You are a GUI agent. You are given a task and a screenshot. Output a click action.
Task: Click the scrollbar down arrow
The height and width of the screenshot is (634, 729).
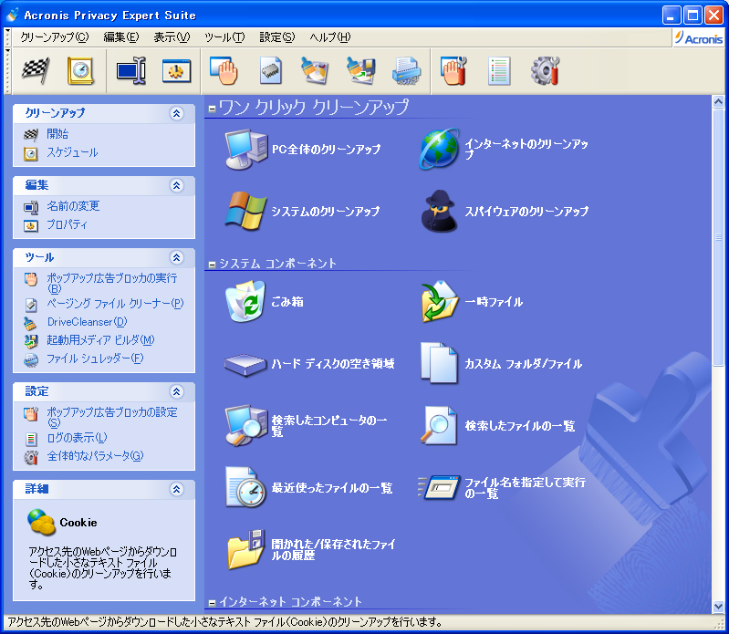tap(718, 607)
